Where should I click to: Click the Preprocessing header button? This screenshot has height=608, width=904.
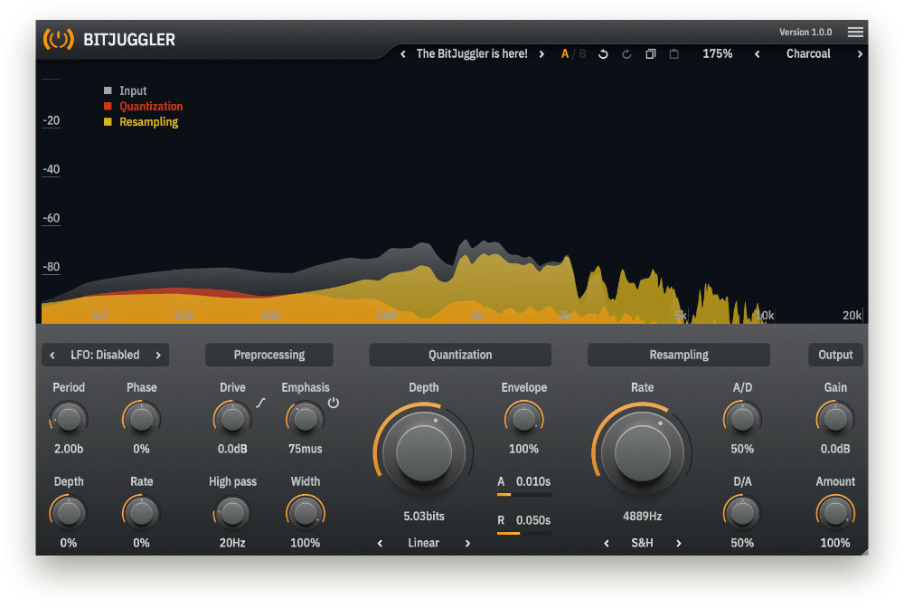click(x=269, y=355)
